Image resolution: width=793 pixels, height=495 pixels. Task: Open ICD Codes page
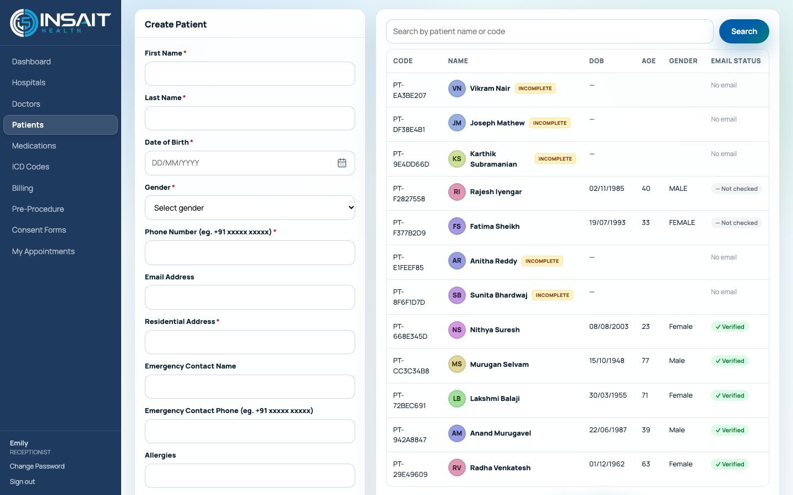(x=61, y=167)
